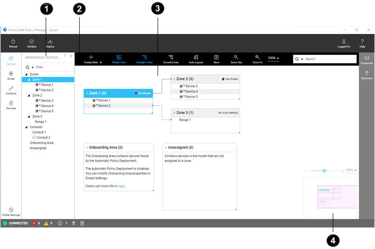Click the Zoom Out magnifier icon

coord(236,57)
